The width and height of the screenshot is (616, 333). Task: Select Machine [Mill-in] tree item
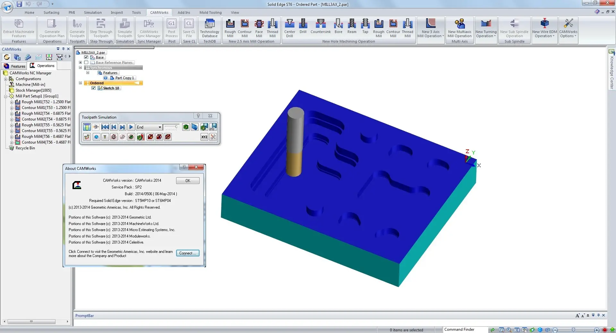tap(30, 85)
